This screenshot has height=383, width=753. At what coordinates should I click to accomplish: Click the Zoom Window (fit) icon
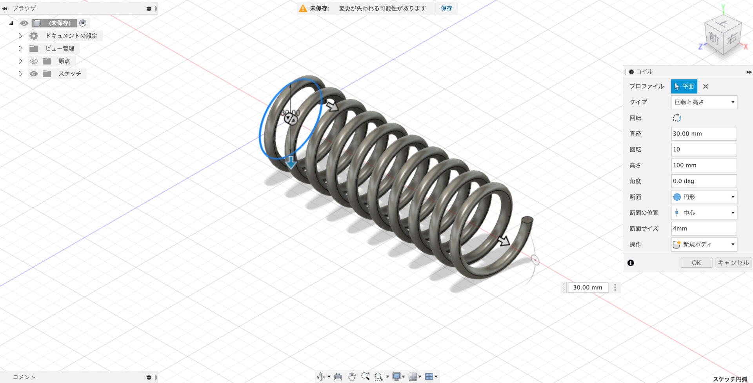coord(379,377)
